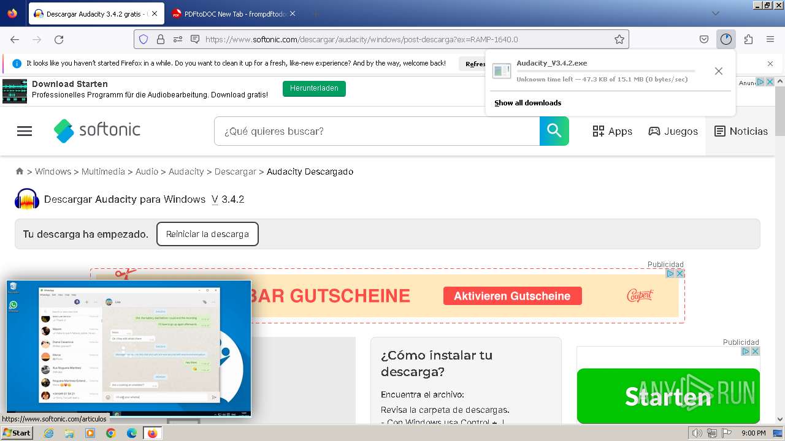Open the Extensions puzzle icon

point(748,39)
